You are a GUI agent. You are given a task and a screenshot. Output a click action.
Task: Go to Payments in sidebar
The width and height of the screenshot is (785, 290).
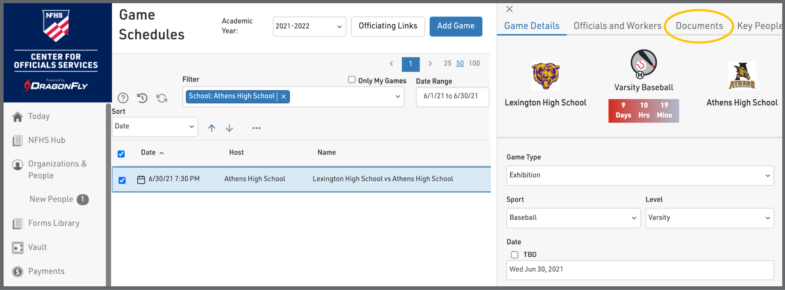pos(46,272)
